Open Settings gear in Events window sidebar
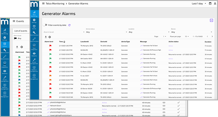Image resolution: width=218 pixels, height=117 pixels. click(x=5, y=38)
